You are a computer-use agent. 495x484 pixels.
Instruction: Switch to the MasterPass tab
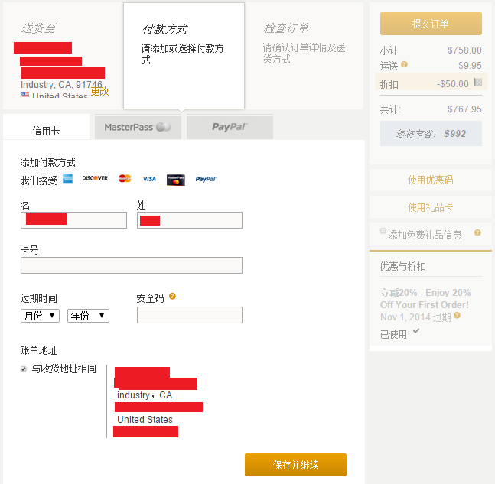138,127
